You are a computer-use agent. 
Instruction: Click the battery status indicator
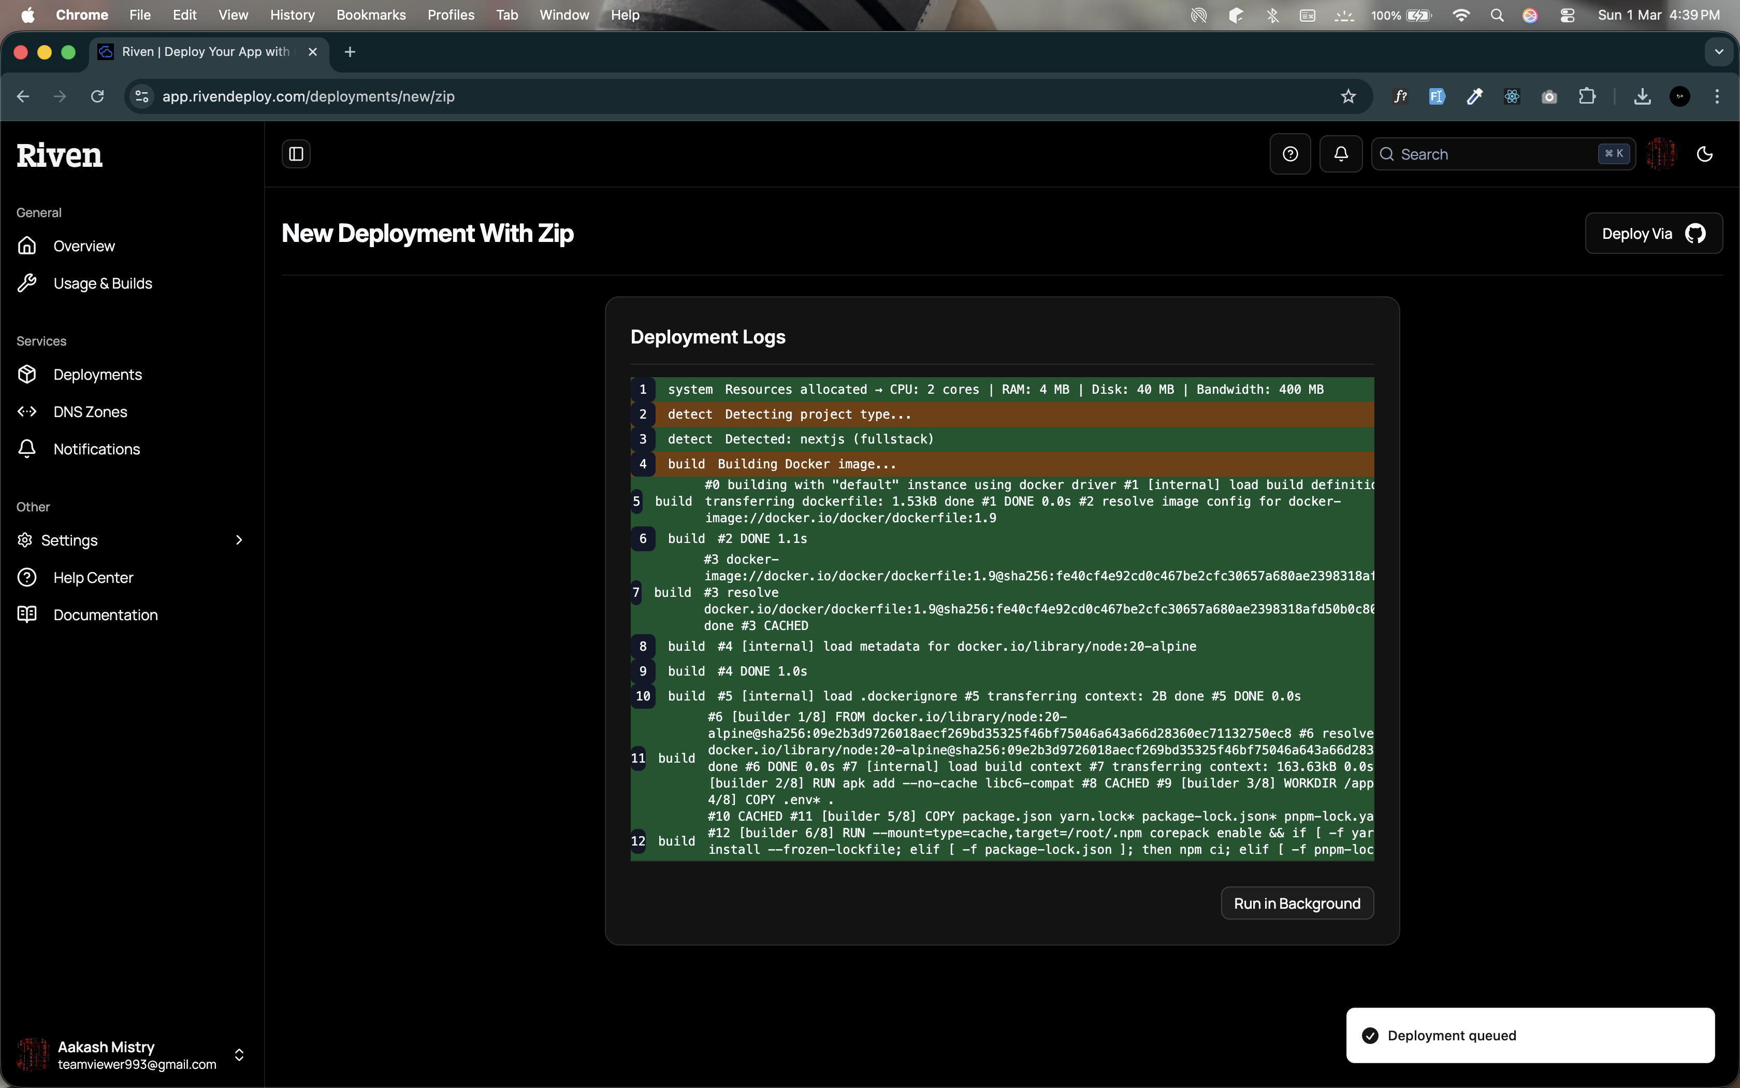[x=1401, y=15]
